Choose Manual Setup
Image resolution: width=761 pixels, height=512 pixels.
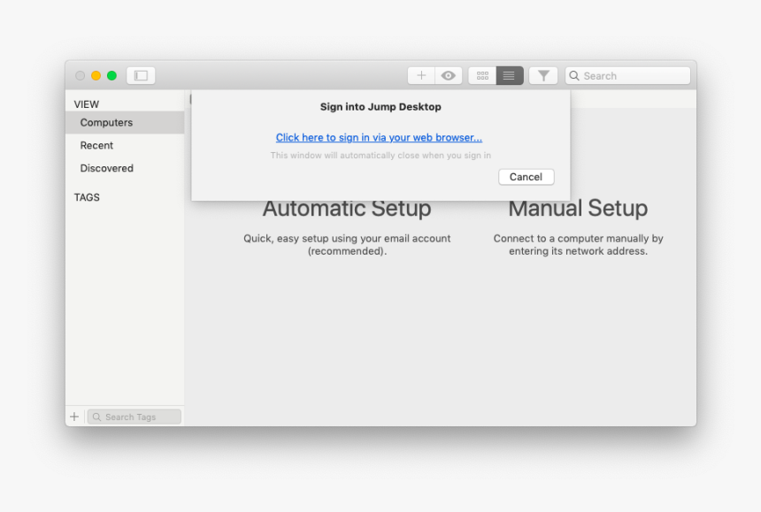pyautogui.click(x=577, y=209)
